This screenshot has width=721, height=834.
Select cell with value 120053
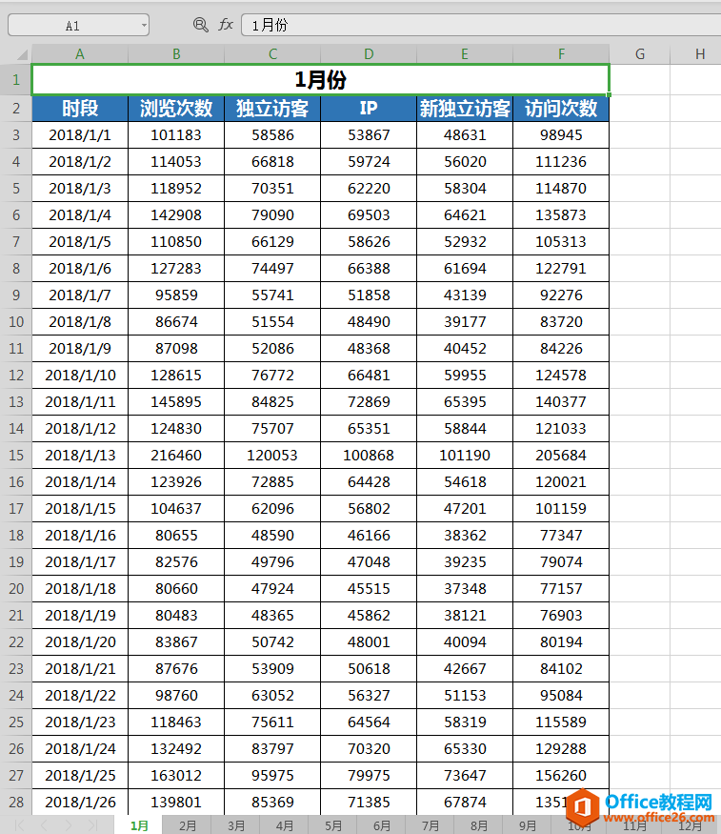(272, 456)
